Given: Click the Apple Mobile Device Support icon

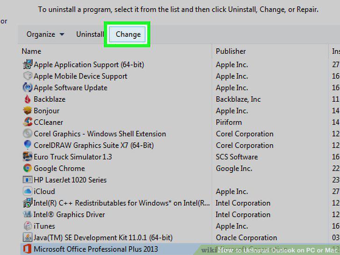Looking at the screenshot, I should coord(28,76).
